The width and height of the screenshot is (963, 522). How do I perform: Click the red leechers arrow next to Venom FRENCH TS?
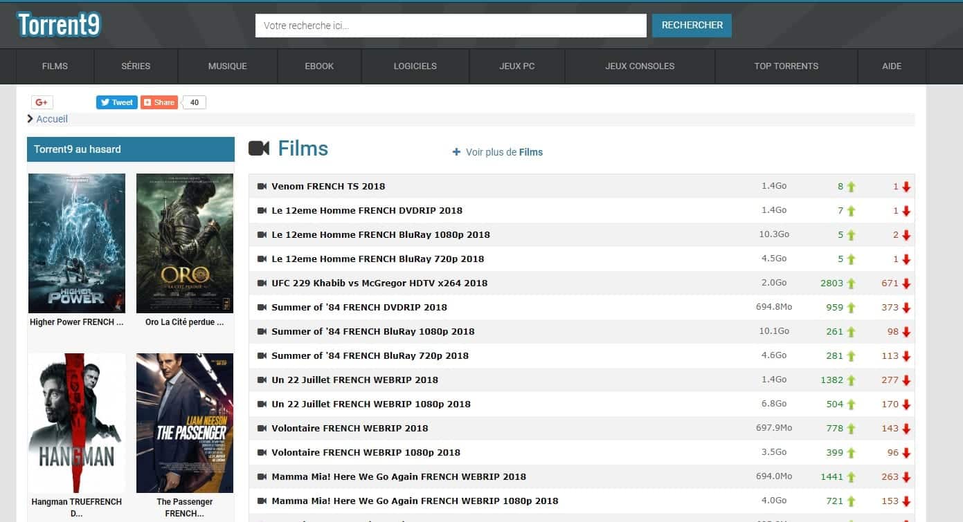pyautogui.click(x=905, y=185)
